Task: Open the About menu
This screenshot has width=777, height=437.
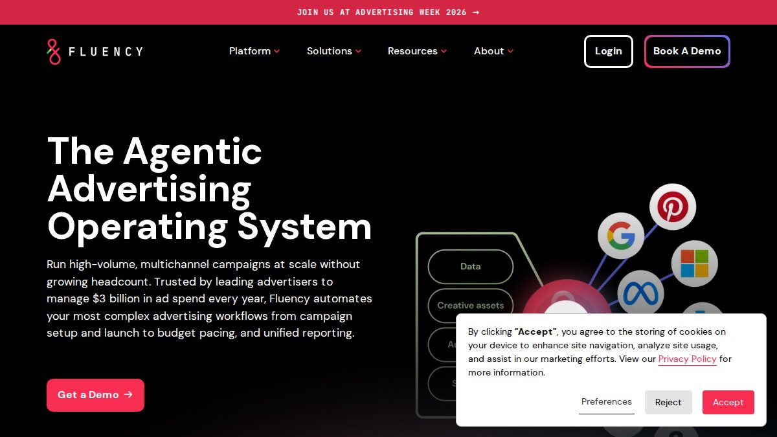Action: point(493,51)
